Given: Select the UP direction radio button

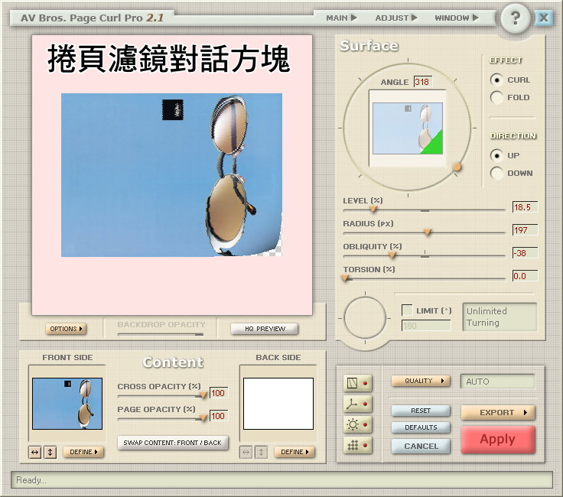Looking at the screenshot, I should 496,155.
